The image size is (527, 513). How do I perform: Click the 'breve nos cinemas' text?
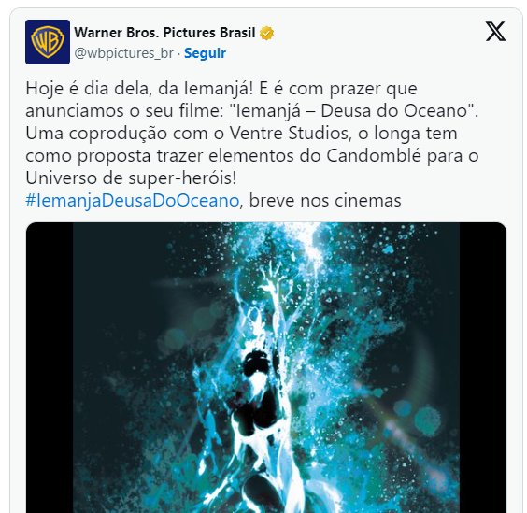click(325, 201)
